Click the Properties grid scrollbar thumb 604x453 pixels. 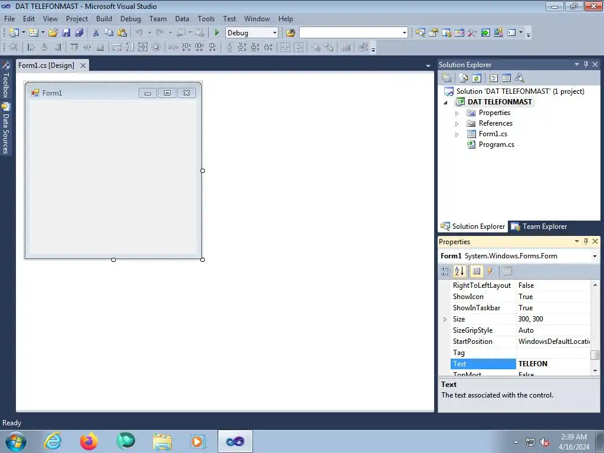(595, 354)
